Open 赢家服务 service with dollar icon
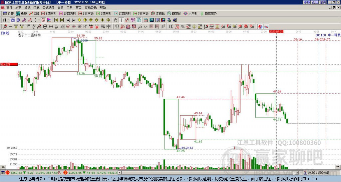 tap(208, 13)
